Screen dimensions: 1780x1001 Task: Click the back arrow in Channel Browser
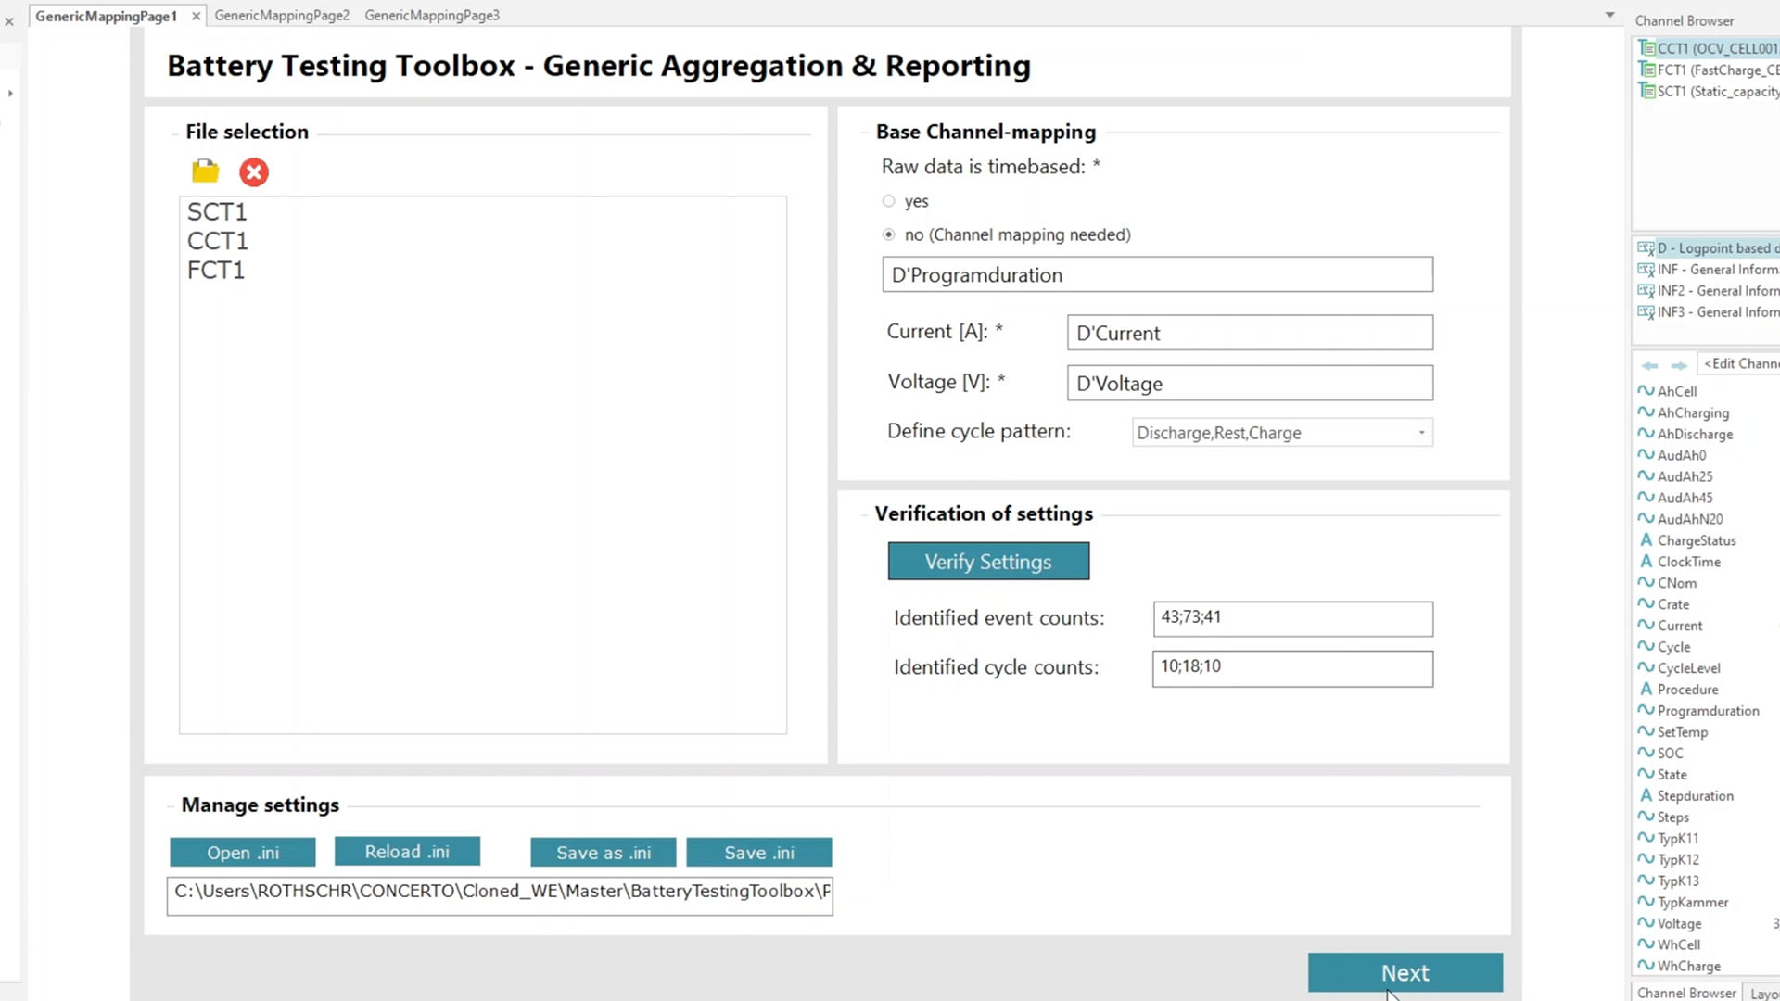(x=1650, y=365)
